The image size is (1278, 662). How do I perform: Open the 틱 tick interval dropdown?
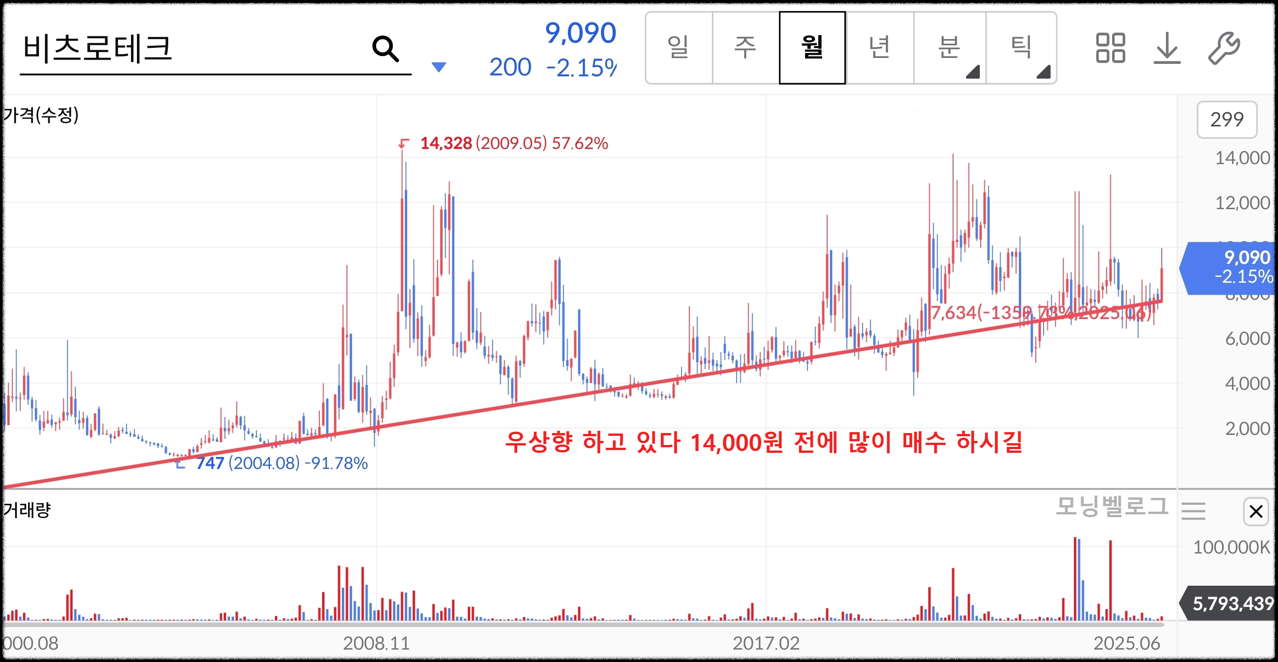point(1021,48)
